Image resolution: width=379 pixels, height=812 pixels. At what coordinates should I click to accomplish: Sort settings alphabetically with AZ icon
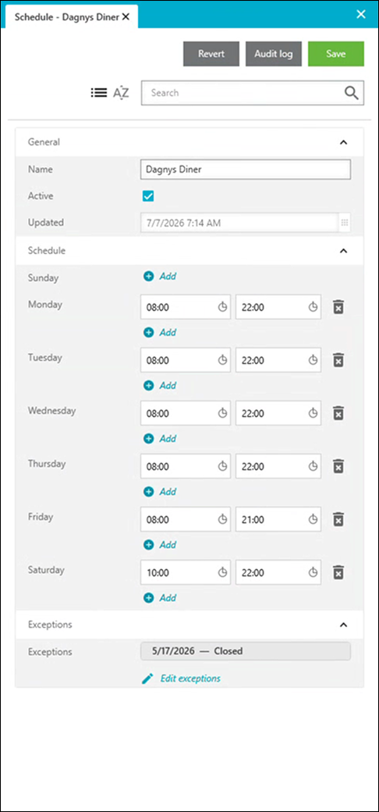coord(121,93)
